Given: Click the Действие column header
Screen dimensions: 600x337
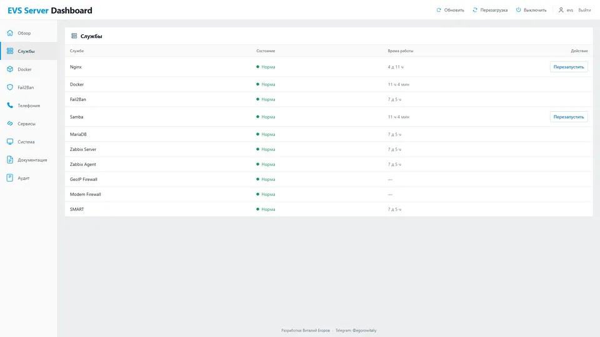Looking at the screenshot, I should (579, 51).
